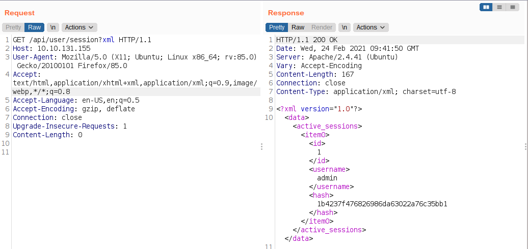Toggle newline display in Response panel
The image size is (528, 249).
point(345,27)
